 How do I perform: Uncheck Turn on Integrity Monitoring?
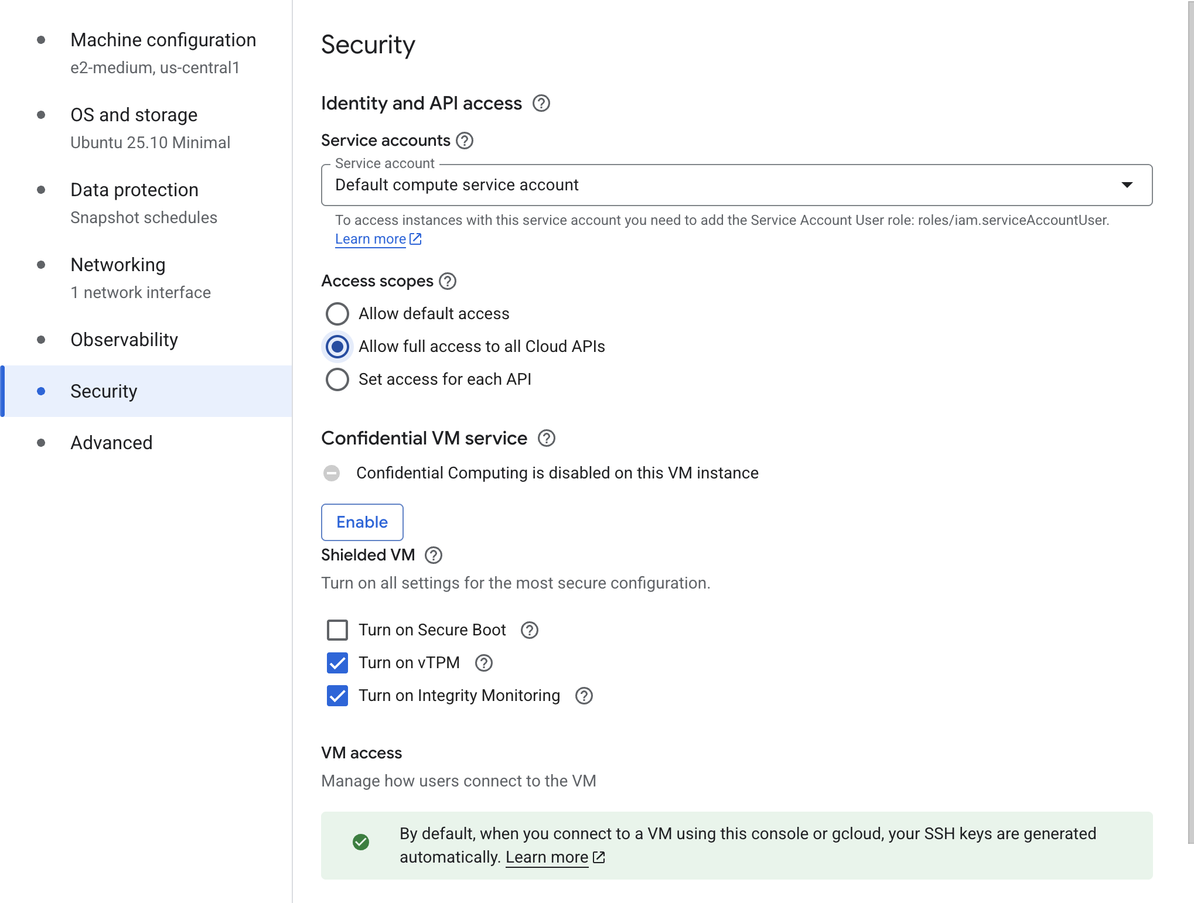tap(337, 696)
